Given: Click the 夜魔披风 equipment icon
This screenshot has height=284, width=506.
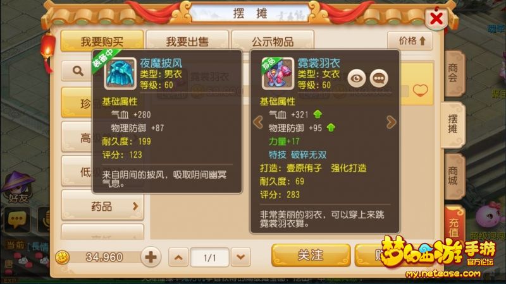Looking at the screenshot, I should click(120, 74).
